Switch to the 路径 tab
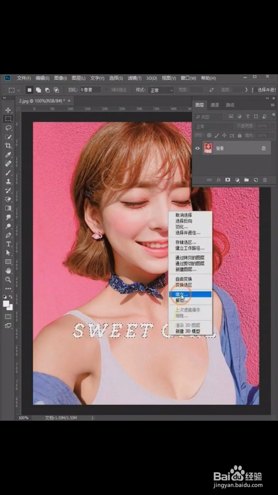The width and height of the screenshot is (278, 495). pos(230,105)
